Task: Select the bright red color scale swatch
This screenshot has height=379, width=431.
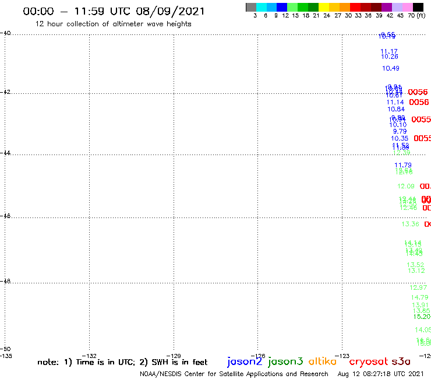Action: pyautogui.click(x=355, y=7)
